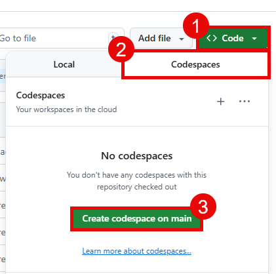
Task: Click the Codespaces section heading
Action: [x=41, y=96]
